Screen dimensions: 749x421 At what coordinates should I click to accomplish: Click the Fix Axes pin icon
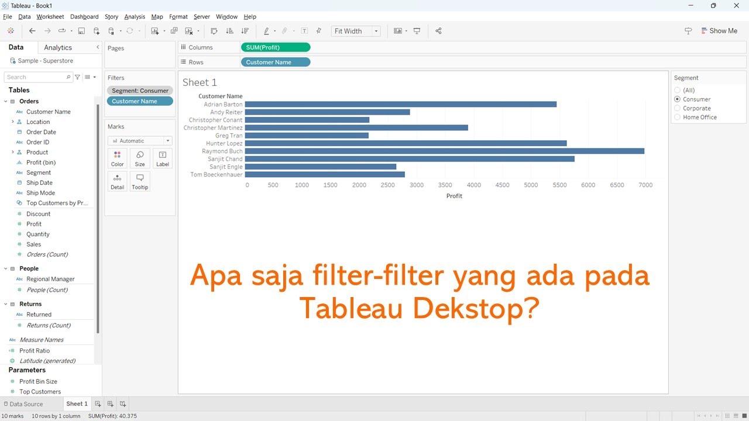319,31
